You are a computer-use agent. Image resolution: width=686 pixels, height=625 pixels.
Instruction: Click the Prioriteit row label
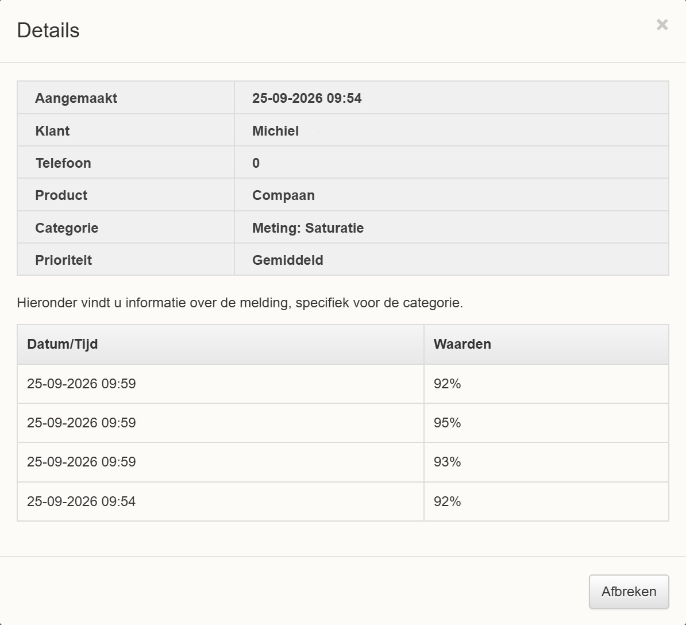pos(63,260)
